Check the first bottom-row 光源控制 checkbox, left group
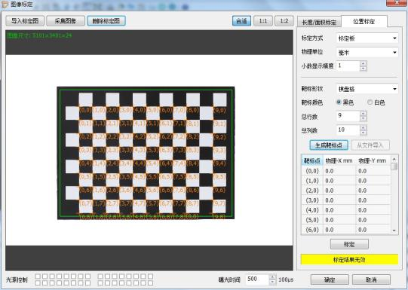The width and height of the screenshot is (408, 290). click(38, 282)
